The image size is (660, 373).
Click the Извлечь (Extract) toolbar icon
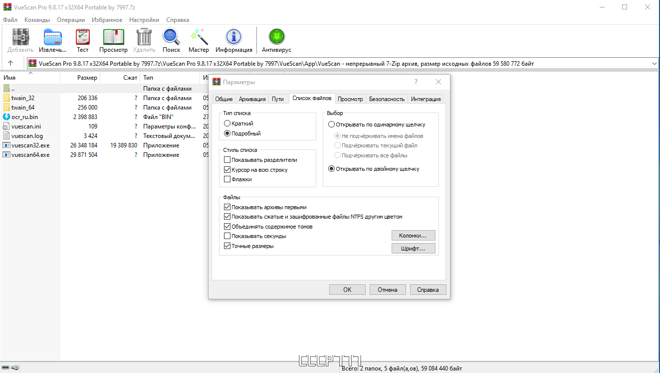[52, 37]
